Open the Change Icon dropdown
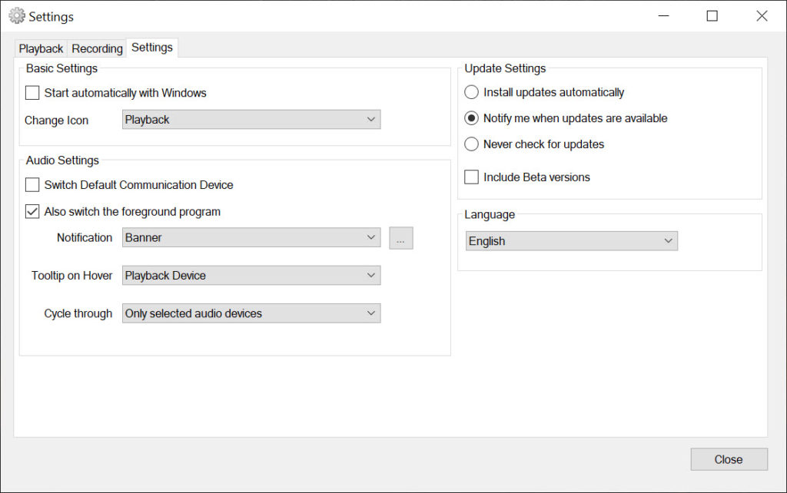Screen dimensions: 787x493 (251, 120)
